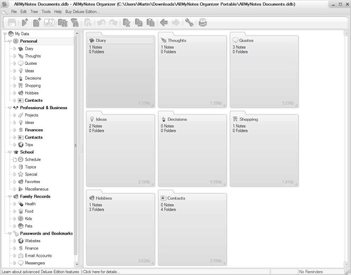Click Buy Deluxe Edition in the menu bar
The height and width of the screenshot is (275, 351).
click(82, 11)
